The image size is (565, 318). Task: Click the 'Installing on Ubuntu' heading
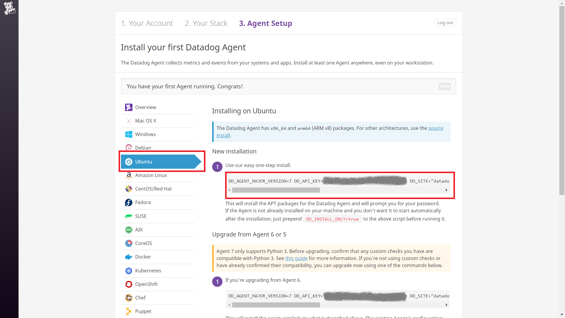(x=244, y=111)
